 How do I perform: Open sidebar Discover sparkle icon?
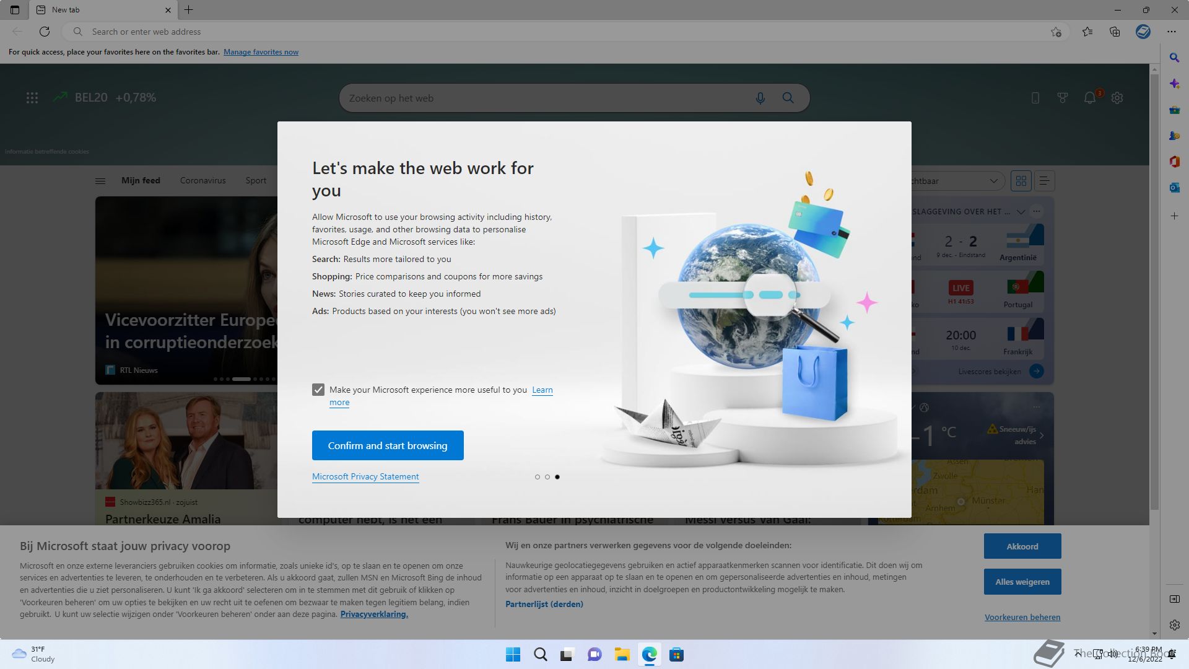point(1174,84)
